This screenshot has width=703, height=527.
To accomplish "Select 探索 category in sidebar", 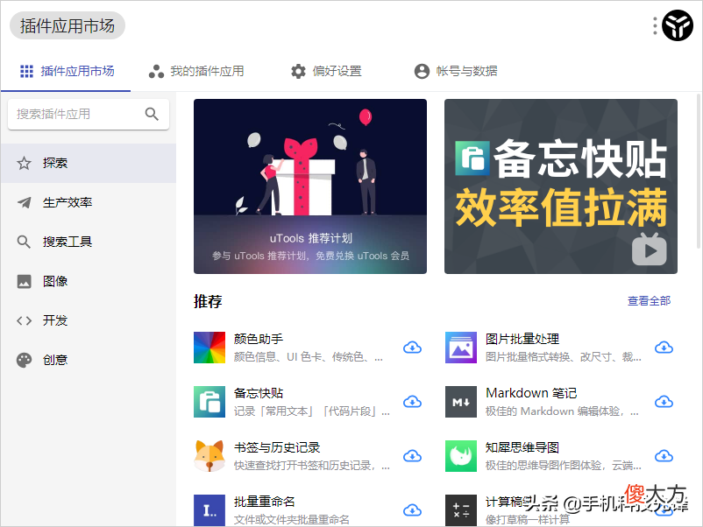I will (89, 163).
